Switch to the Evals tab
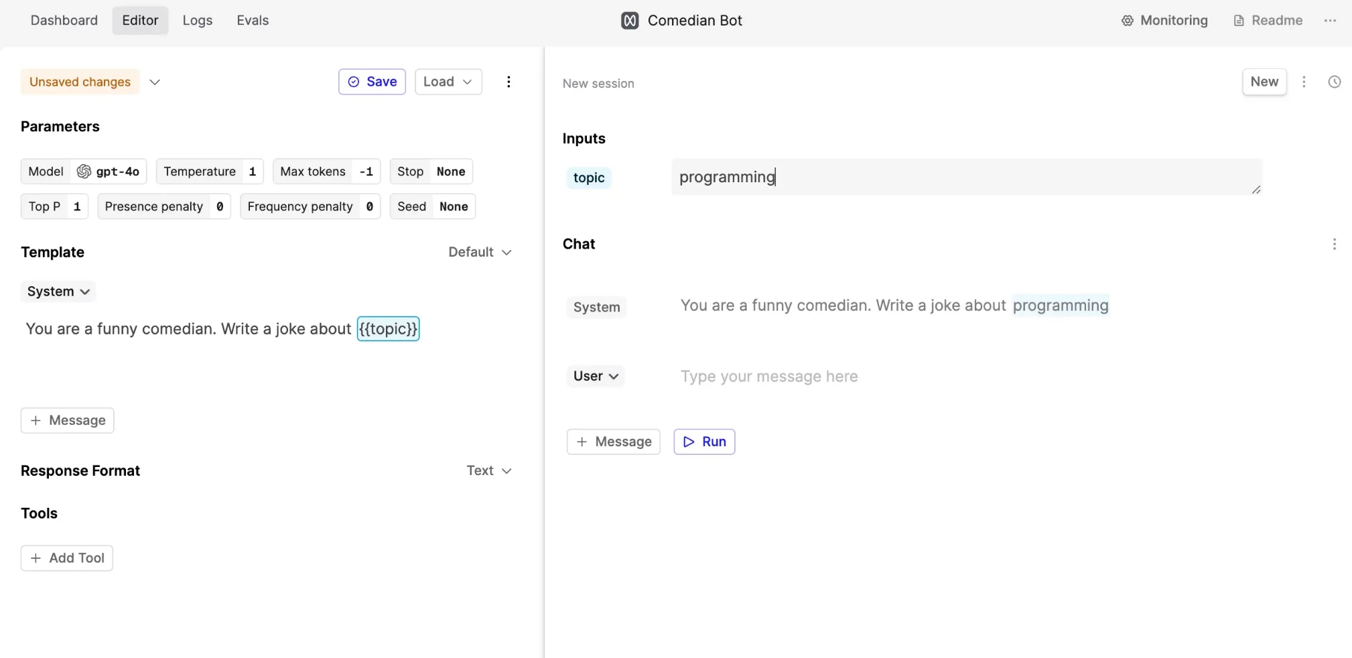 pyautogui.click(x=253, y=21)
